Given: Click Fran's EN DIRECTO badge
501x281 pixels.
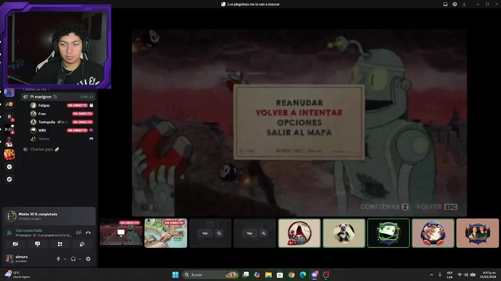Looking at the screenshot, I should 82,114.
